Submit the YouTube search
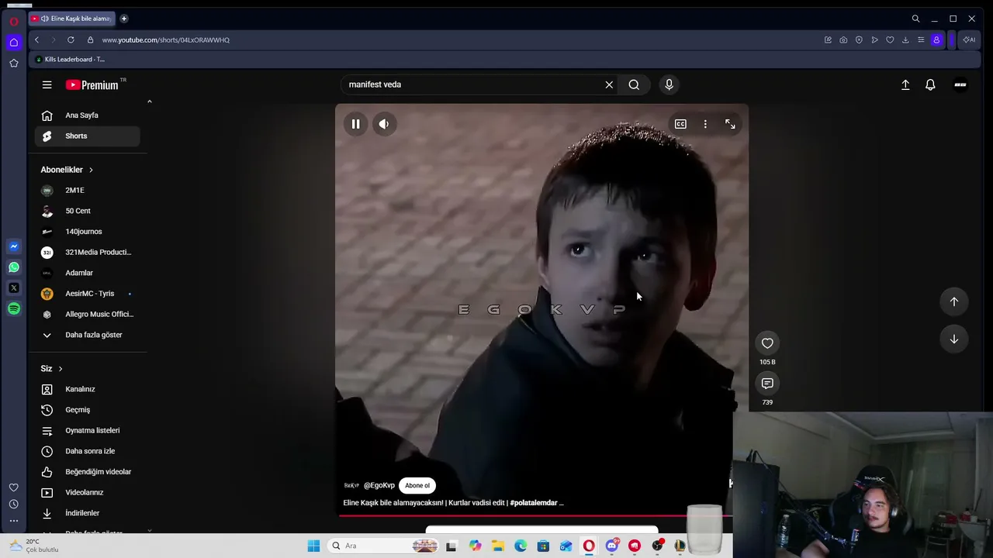The width and height of the screenshot is (993, 558). click(x=634, y=84)
